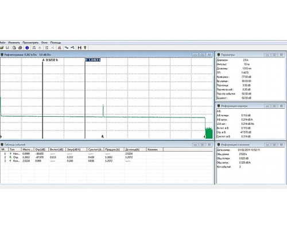Open the Изменить menu
287x229 pixels.
click(x=14, y=42)
